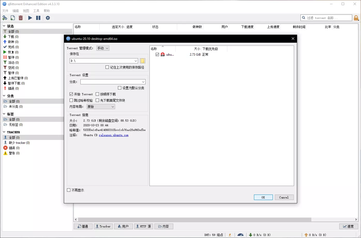Screen dimensions: 361x238
Task: Collapse the 标签 sidebar section
Action: (4, 114)
